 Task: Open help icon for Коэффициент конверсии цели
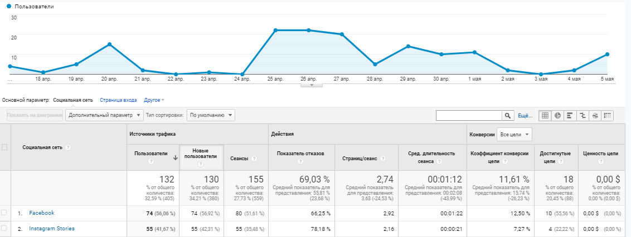504,161
